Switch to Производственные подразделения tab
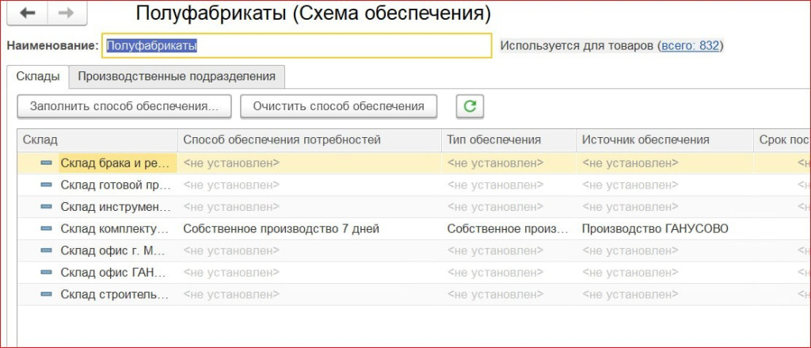The width and height of the screenshot is (811, 348). coord(176,76)
